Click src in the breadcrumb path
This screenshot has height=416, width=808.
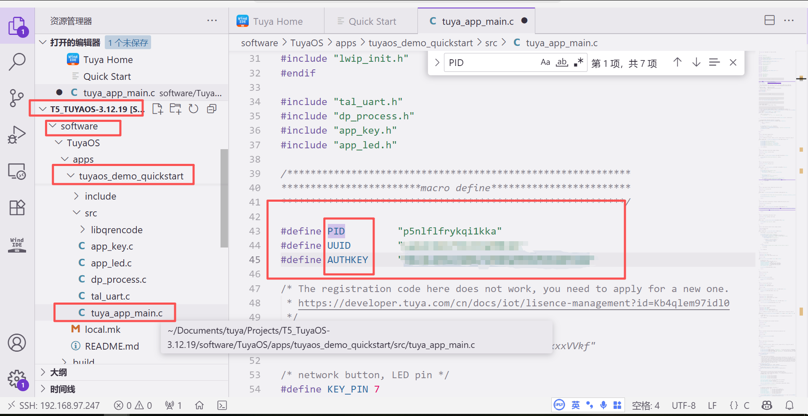click(x=491, y=43)
